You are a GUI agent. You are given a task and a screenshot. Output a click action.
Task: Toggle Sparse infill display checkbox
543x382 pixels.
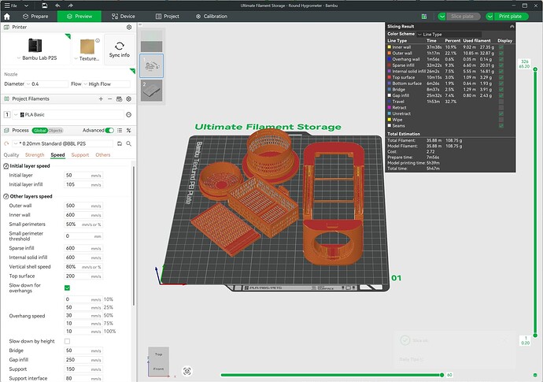(x=501, y=65)
